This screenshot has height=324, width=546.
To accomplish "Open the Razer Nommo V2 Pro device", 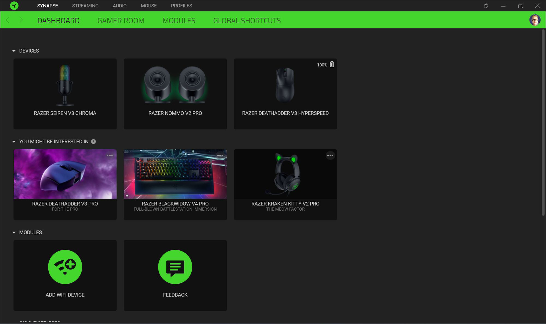I will click(x=175, y=94).
